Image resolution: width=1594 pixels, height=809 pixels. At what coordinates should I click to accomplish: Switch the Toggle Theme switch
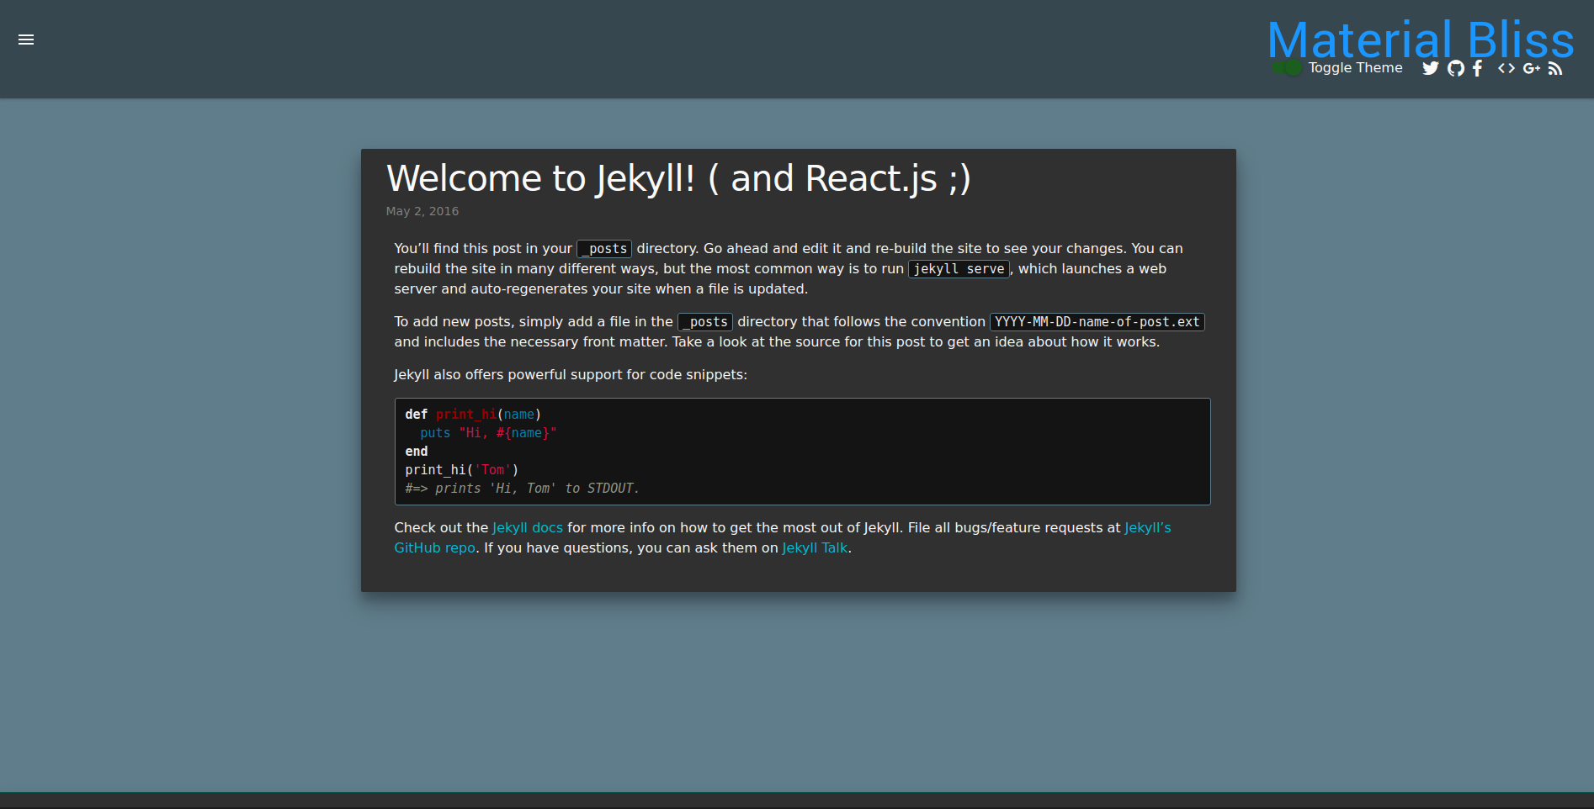click(1287, 67)
